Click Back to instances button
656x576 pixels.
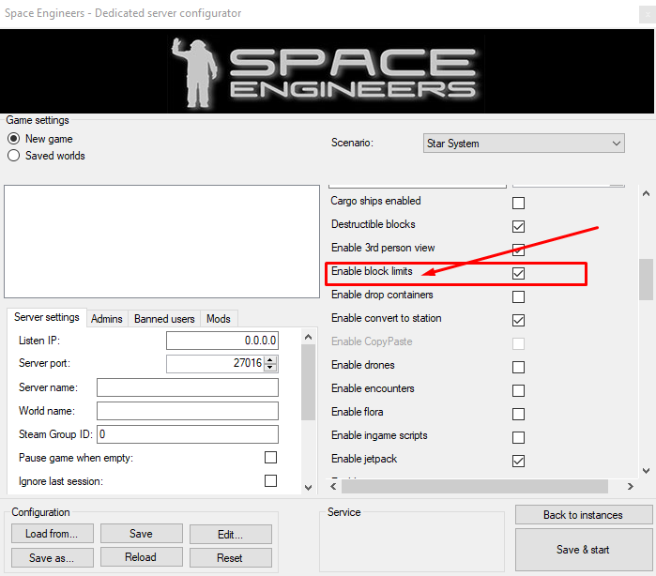582,515
